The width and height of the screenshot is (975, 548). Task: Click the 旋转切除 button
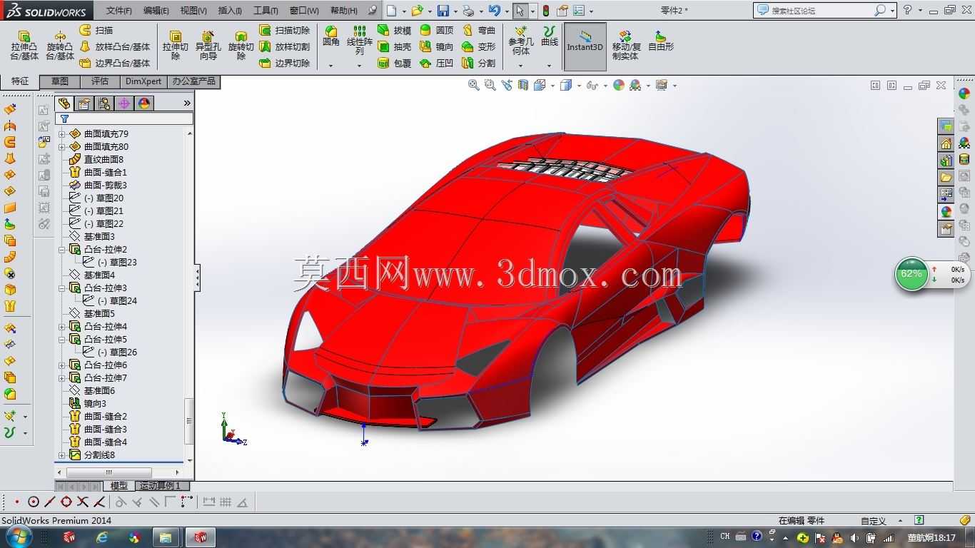[241, 45]
